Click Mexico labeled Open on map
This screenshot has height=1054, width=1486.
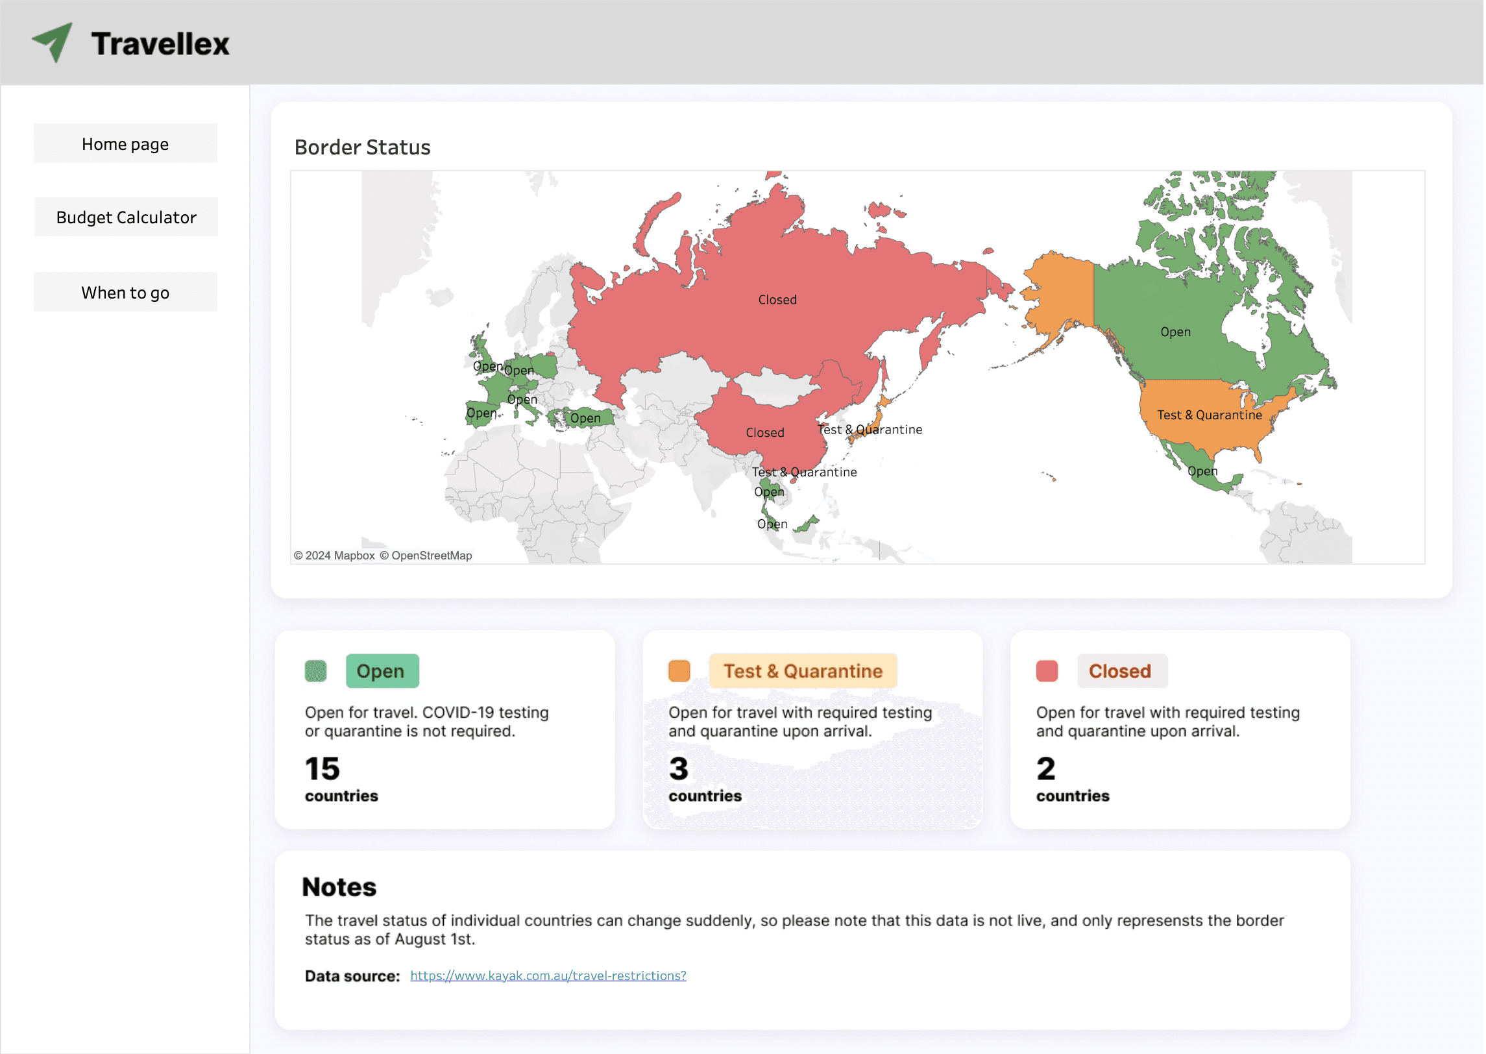click(x=1202, y=471)
